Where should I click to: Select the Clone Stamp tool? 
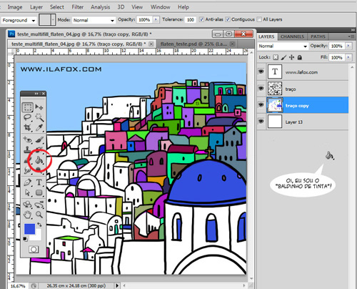28,150
